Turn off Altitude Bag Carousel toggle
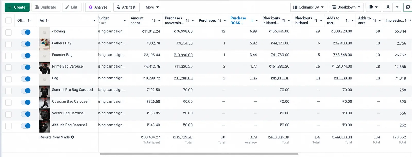 pos(26,126)
